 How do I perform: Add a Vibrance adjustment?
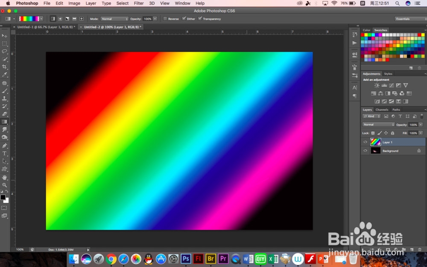click(x=406, y=85)
